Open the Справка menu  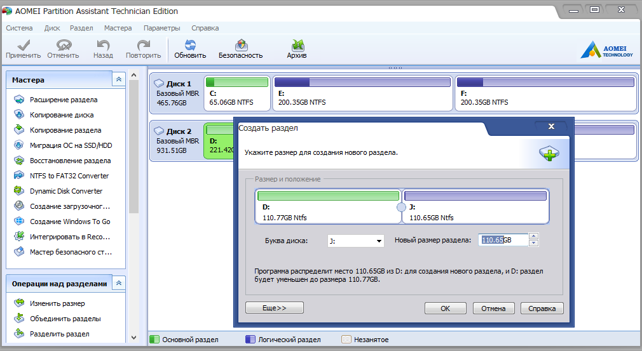pos(205,28)
